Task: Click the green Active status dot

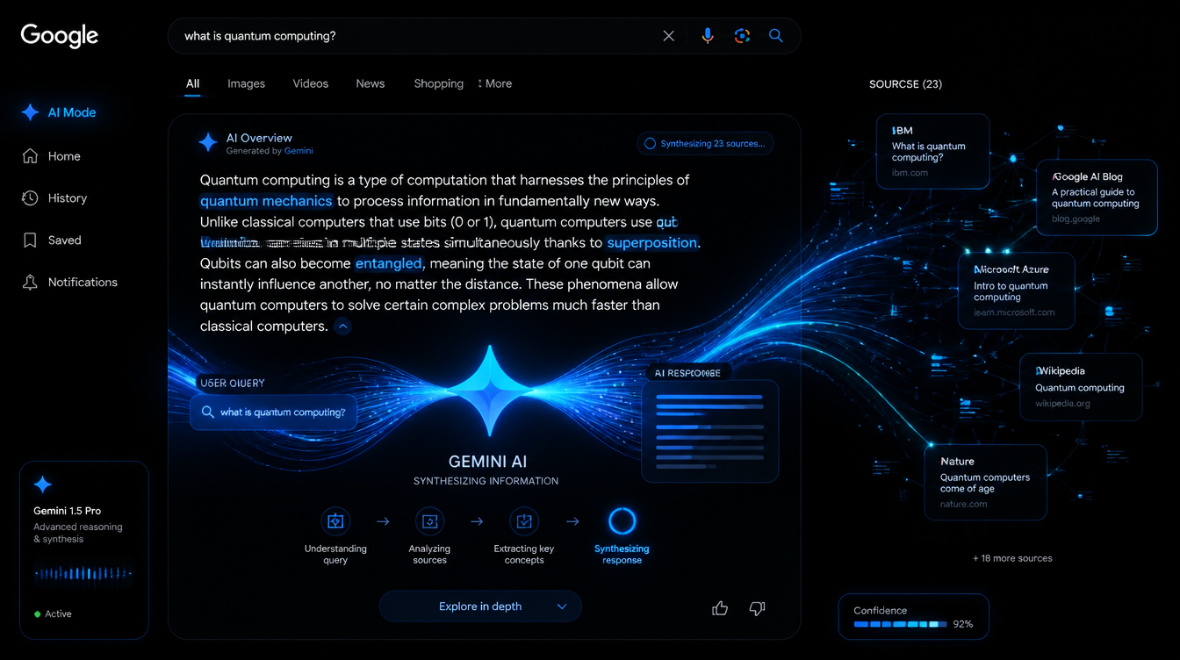Action: pos(37,614)
